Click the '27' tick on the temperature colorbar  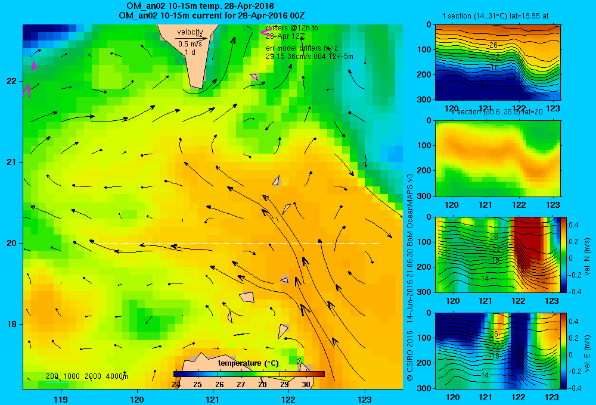click(x=241, y=385)
